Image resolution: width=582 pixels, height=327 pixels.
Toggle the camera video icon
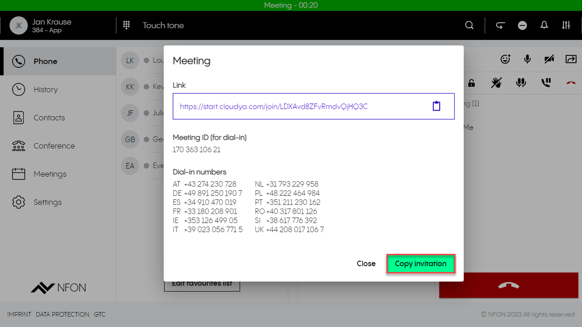[549, 59]
